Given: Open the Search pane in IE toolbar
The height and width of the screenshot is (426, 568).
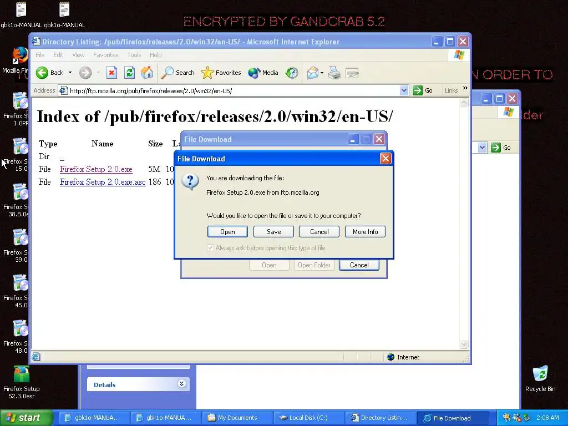Looking at the screenshot, I should point(178,73).
